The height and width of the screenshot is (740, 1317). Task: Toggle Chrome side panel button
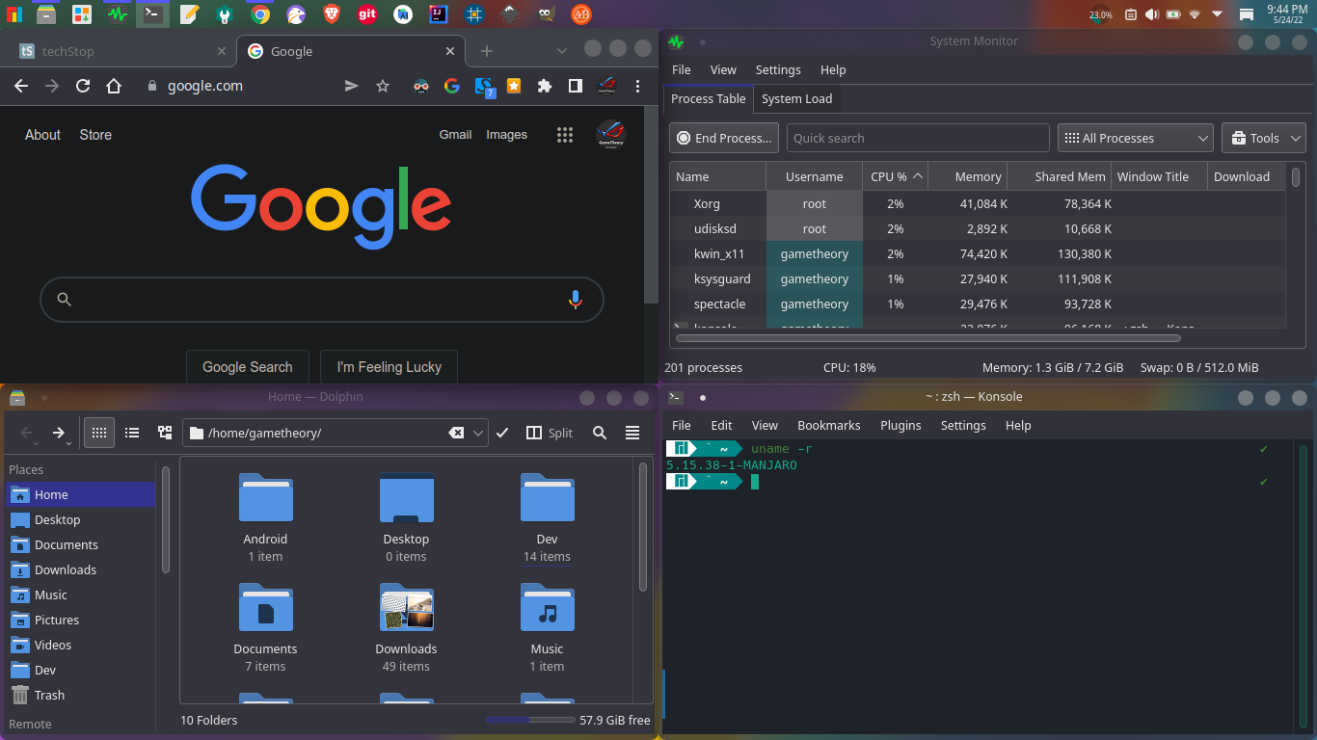(x=576, y=86)
